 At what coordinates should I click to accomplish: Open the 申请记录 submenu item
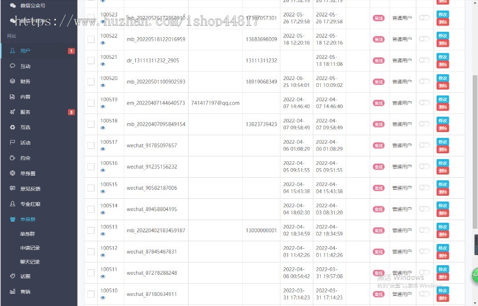tap(30, 248)
